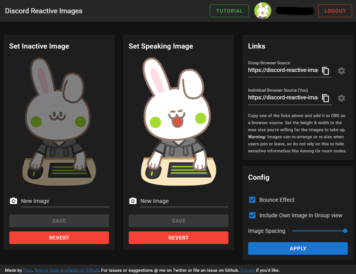Open Source code available on Github link
This screenshot has width=356, height=274.
[66, 270]
